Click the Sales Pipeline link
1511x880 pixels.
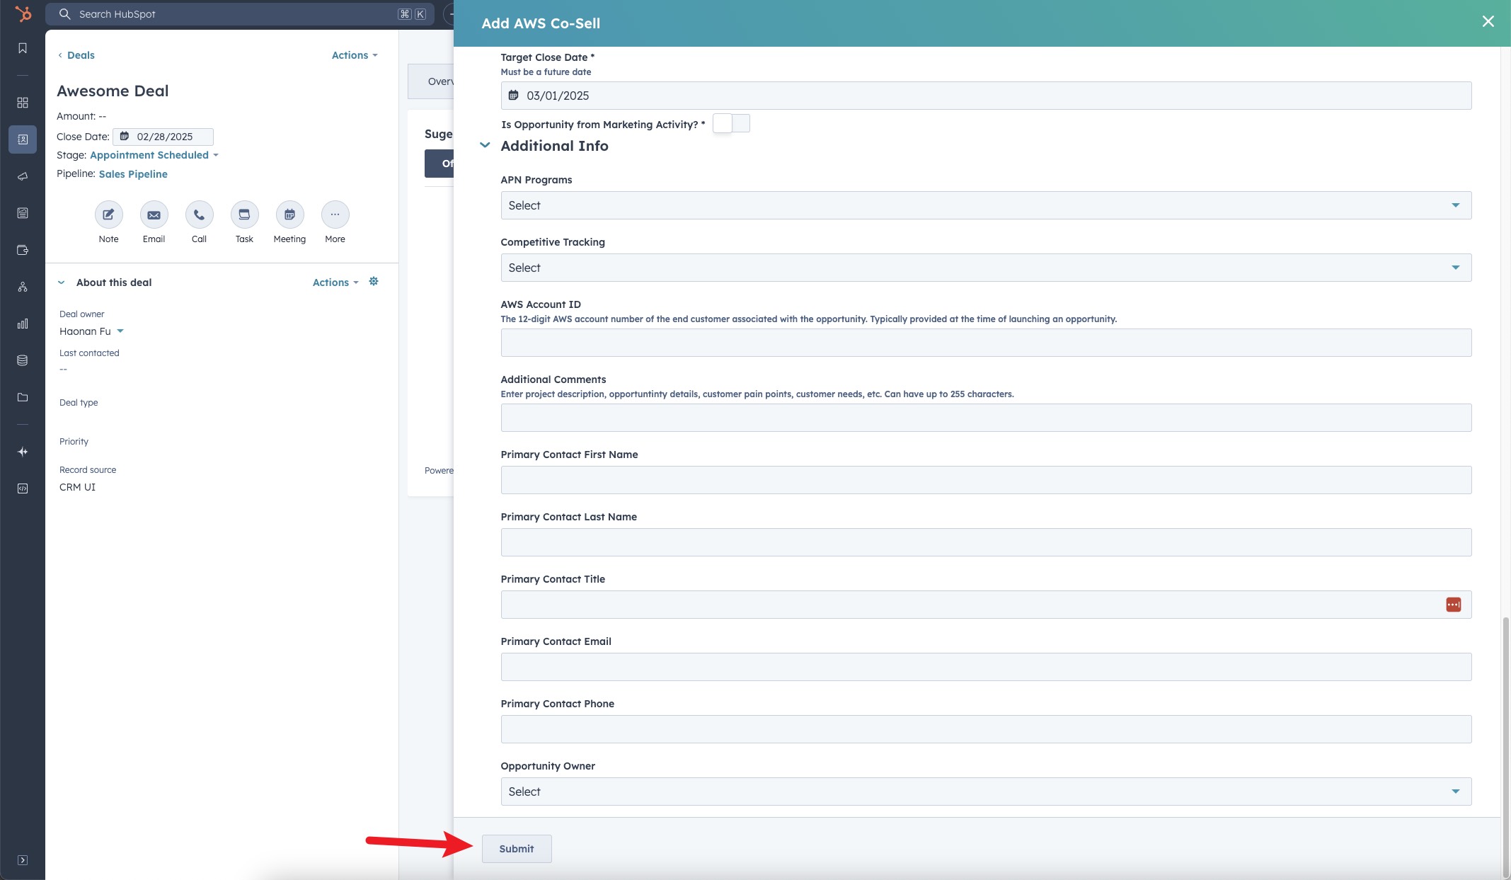tap(133, 174)
